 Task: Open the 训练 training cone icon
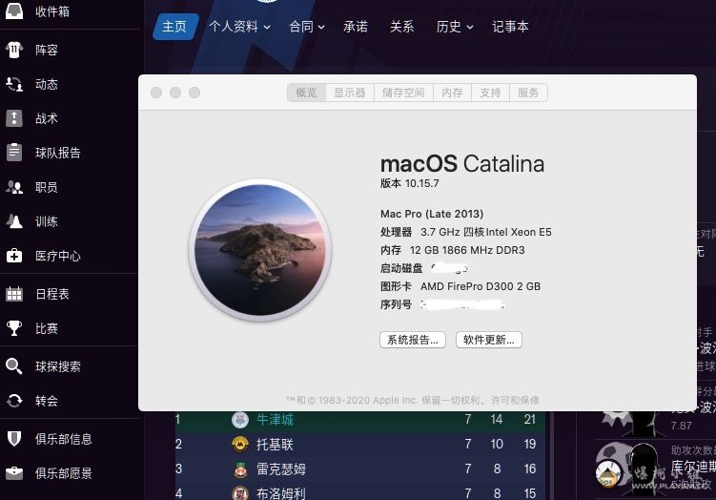14,221
